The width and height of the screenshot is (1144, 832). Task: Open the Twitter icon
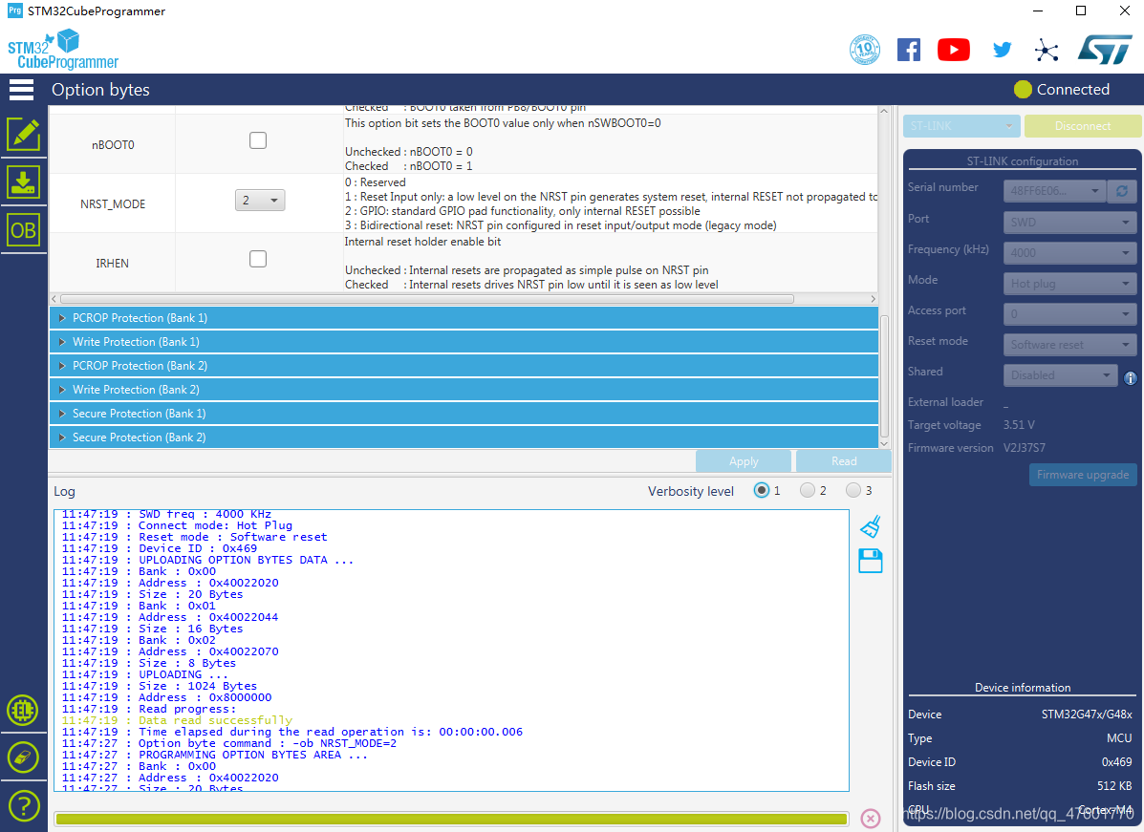1003,50
